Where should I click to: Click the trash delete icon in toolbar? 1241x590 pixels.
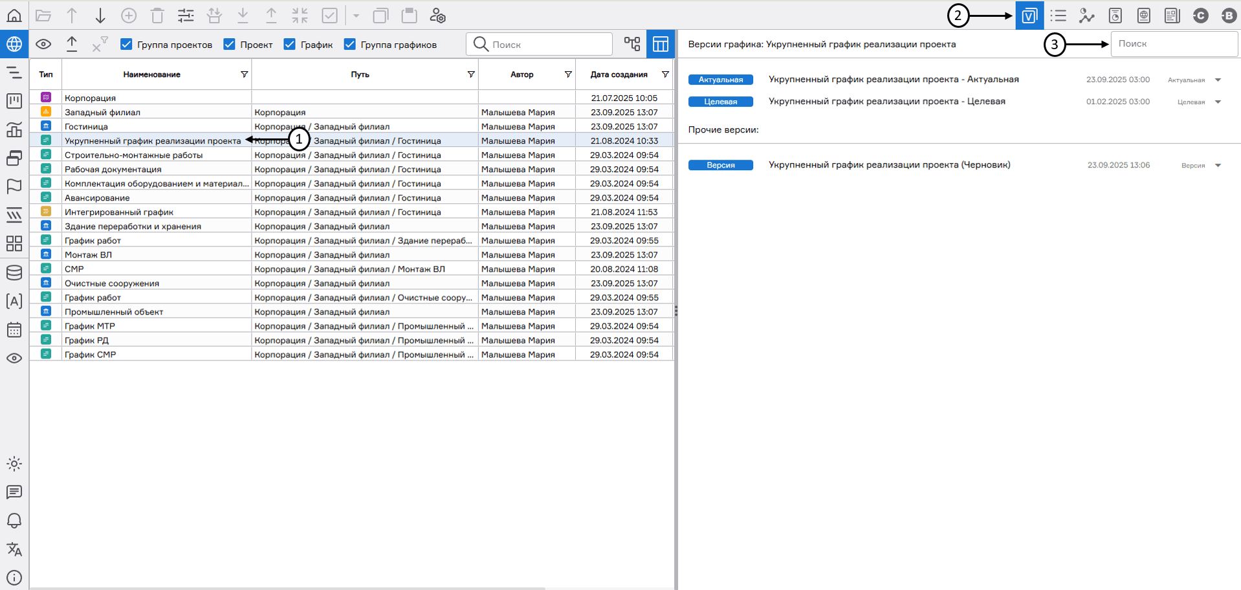157,16
